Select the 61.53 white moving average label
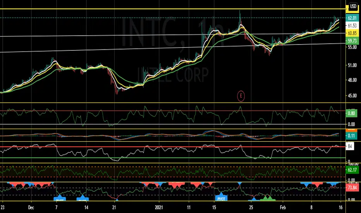 (352, 26)
